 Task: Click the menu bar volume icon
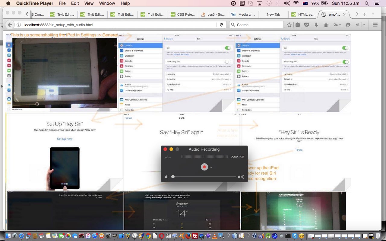pyautogui.click(x=287, y=3)
